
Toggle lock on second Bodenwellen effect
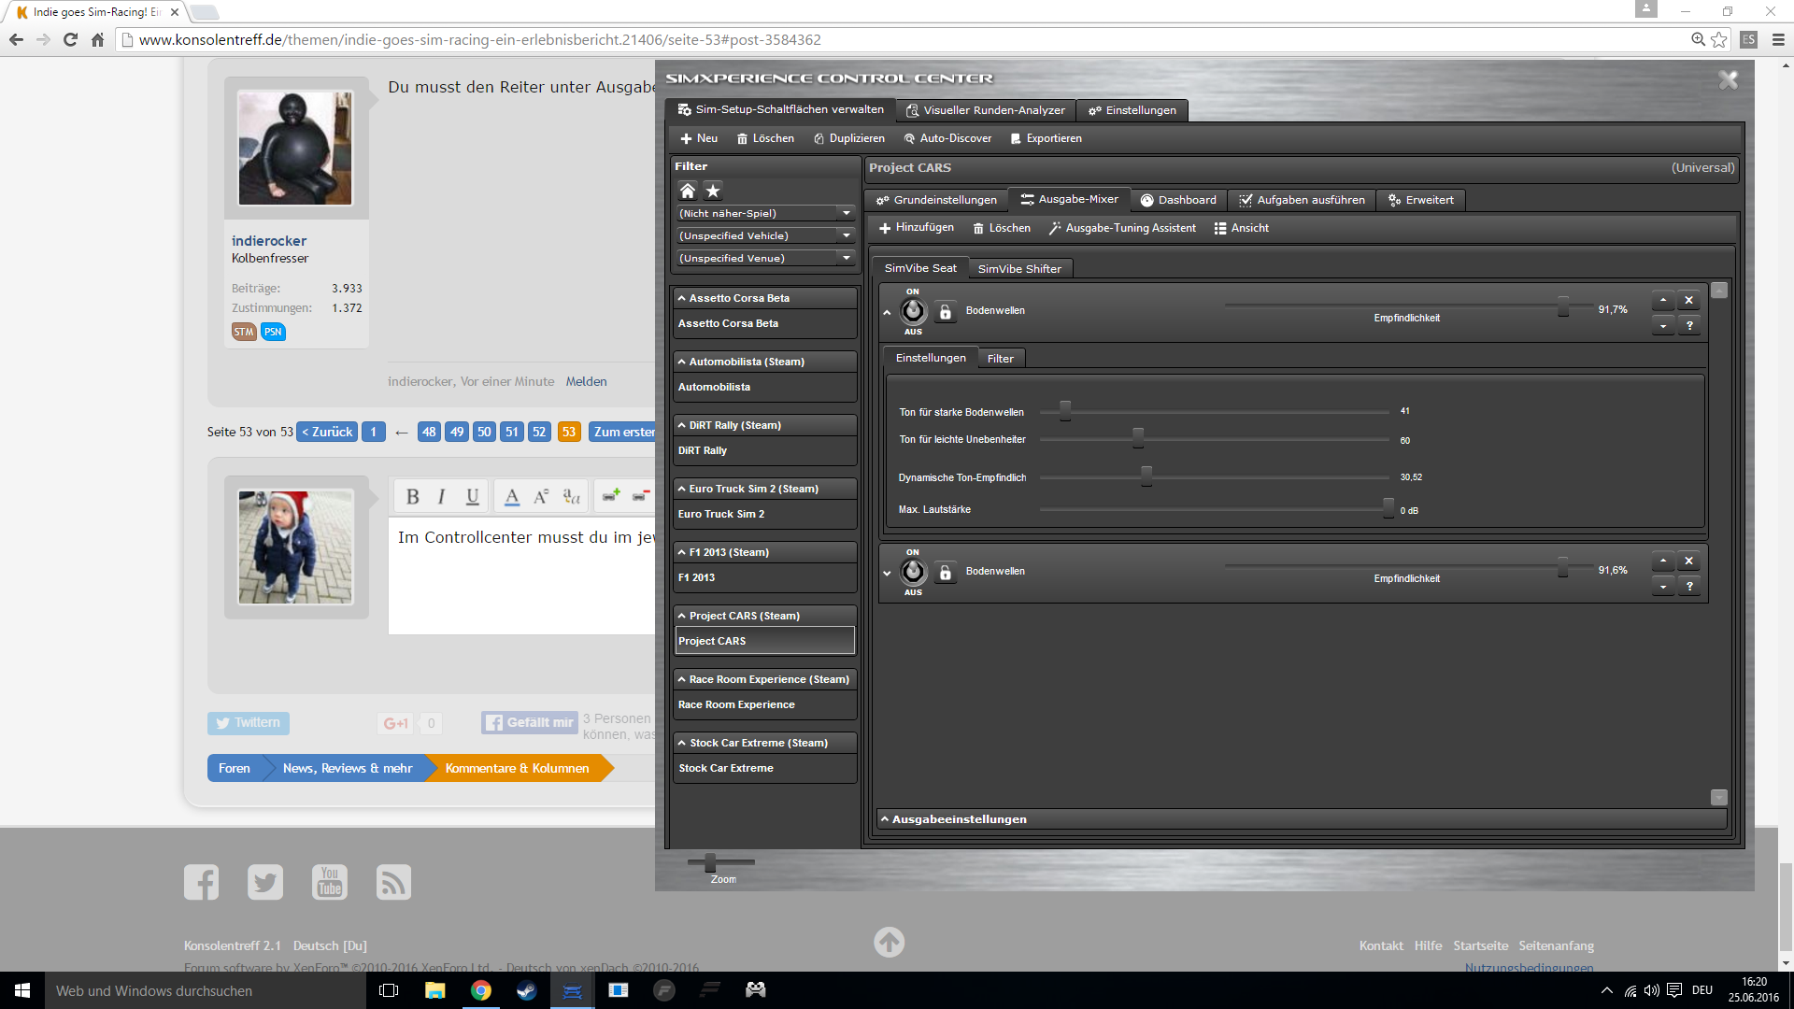(946, 573)
